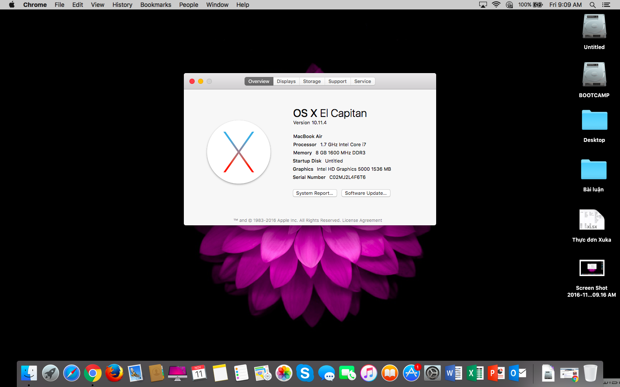
Task: Open iBooks from the Dock
Action: [390, 373]
